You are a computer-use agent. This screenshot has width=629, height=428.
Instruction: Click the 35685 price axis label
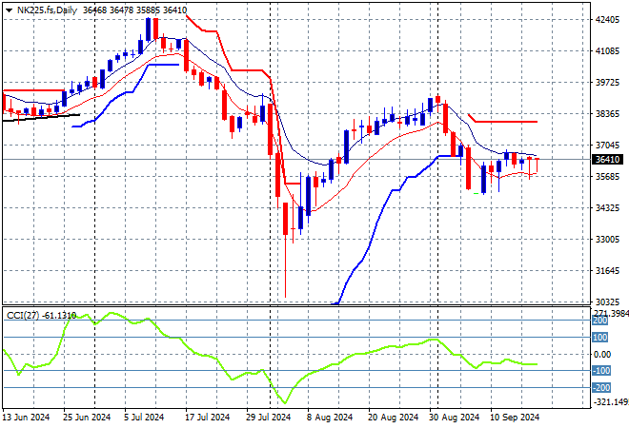point(607,177)
